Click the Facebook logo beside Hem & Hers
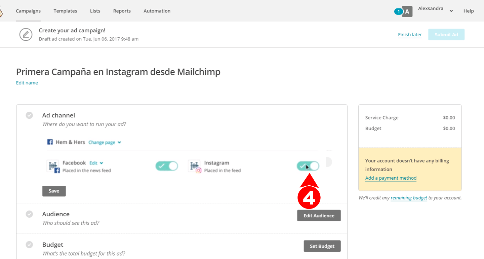The width and height of the screenshot is (484, 259). coord(50,142)
